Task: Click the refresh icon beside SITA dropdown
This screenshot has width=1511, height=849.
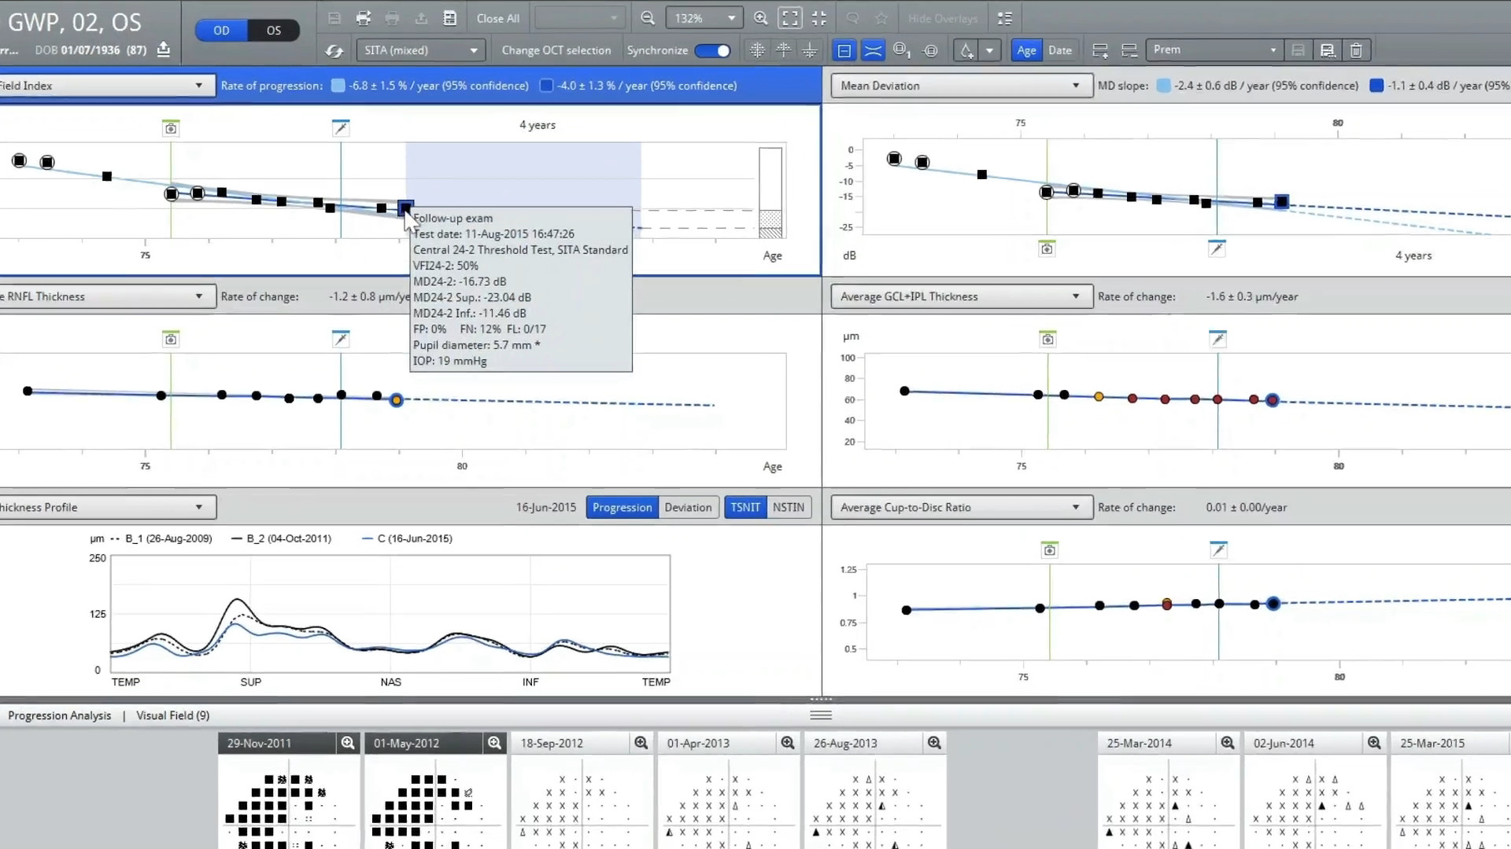Action: [x=334, y=50]
